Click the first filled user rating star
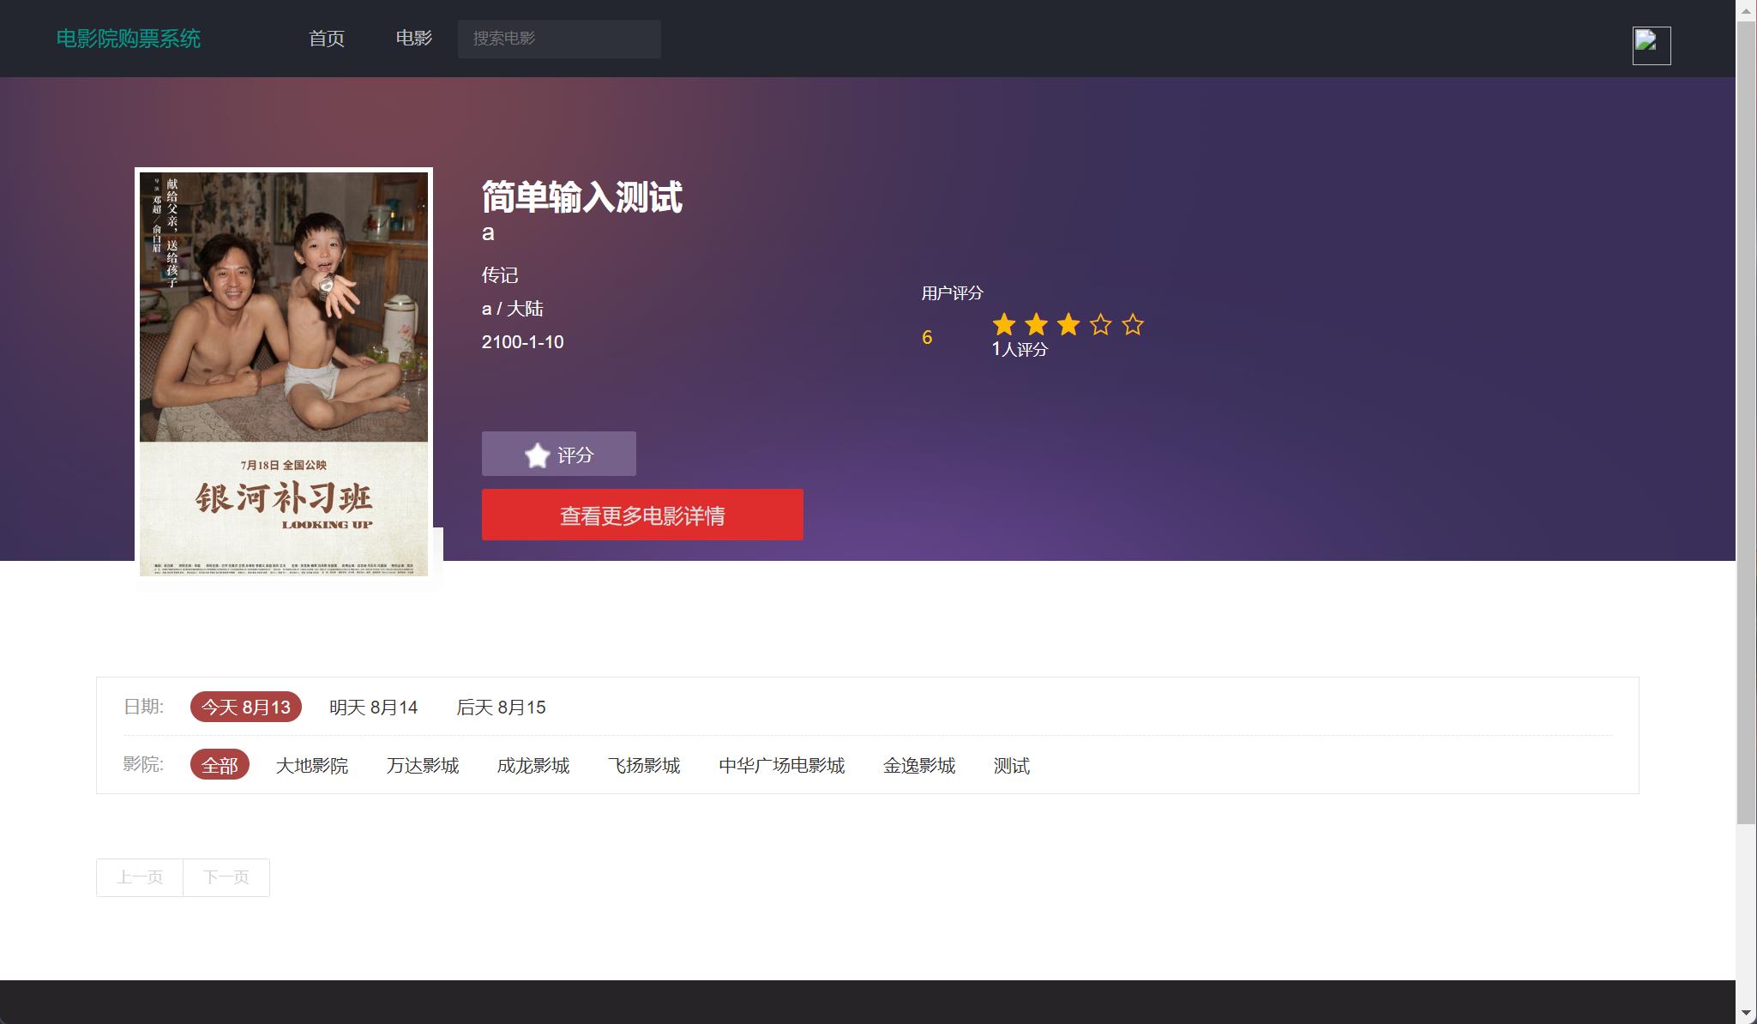The width and height of the screenshot is (1757, 1024). pos(1004,325)
